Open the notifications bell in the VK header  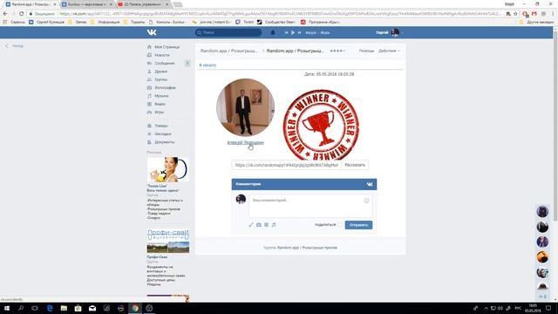[x=273, y=32]
